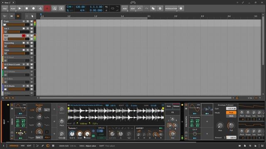Open the help question mark icon

point(181,8)
